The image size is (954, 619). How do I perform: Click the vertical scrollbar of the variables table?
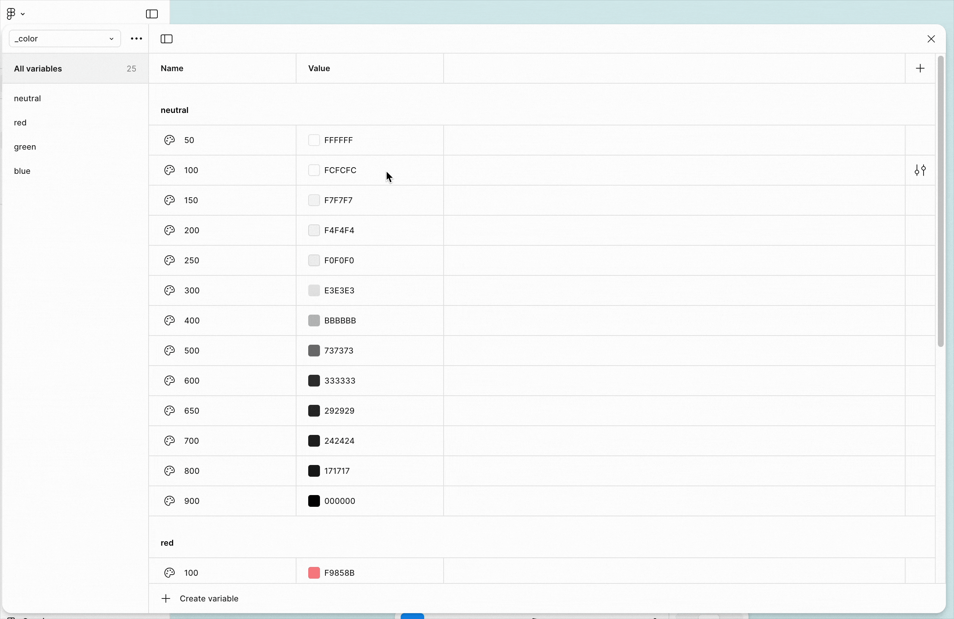pos(940,200)
